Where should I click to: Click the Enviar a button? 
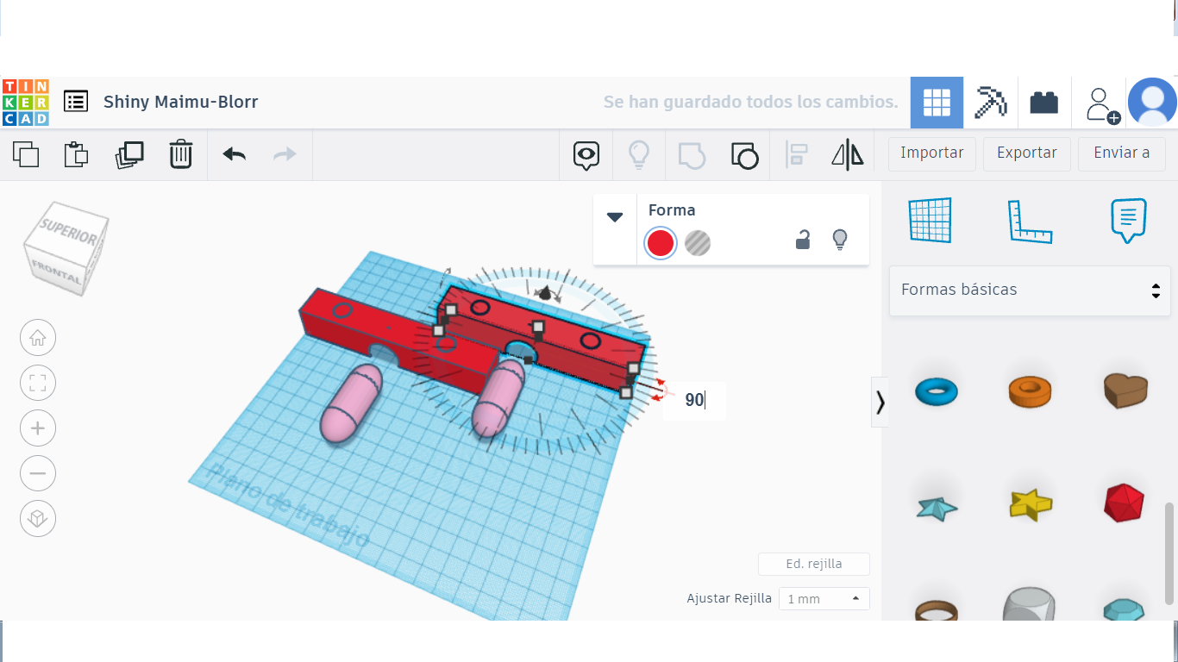pos(1122,153)
